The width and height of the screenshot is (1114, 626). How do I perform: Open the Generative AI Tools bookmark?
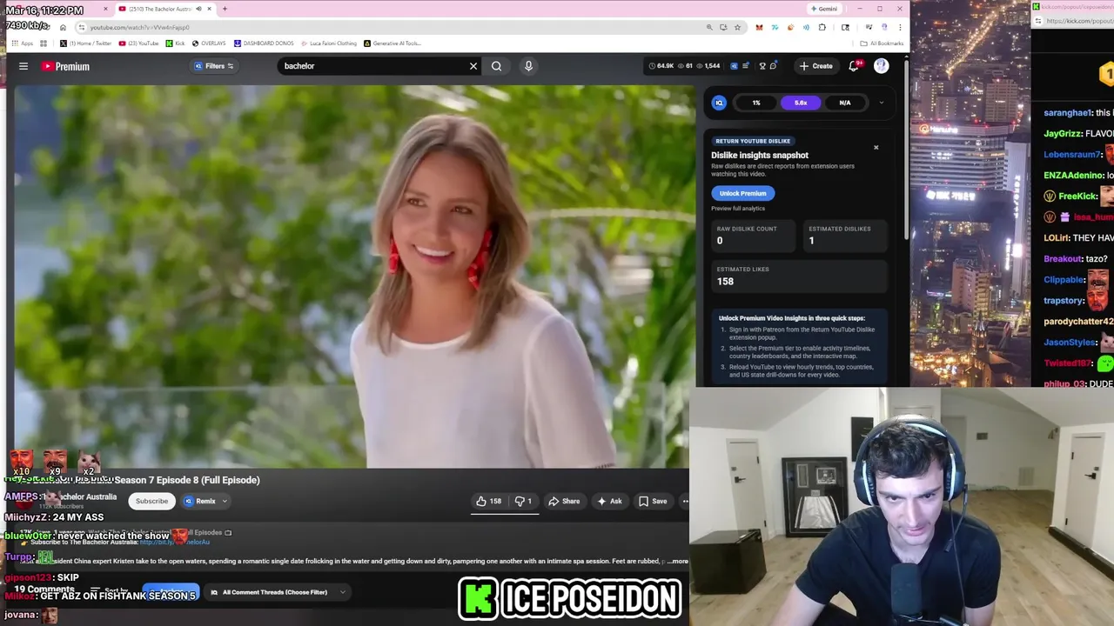click(393, 43)
